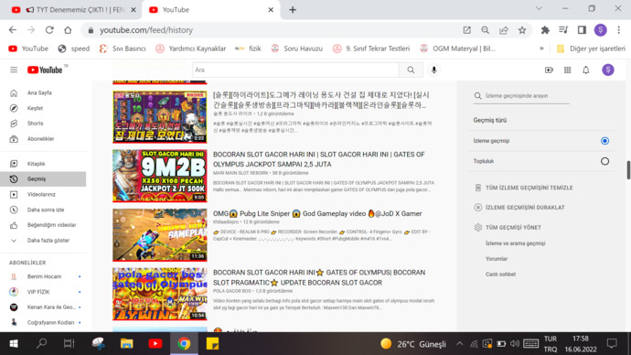Show hidden tray icons chevron
This screenshot has width=631, height=355.
459,344
